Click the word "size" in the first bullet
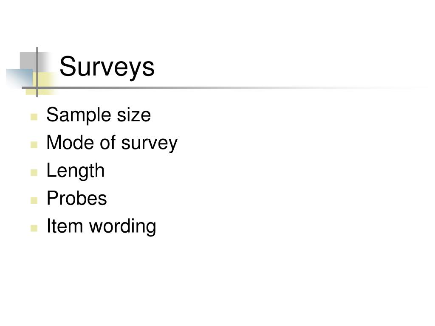435x326 pixels. pyautogui.click(x=134, y=115)
